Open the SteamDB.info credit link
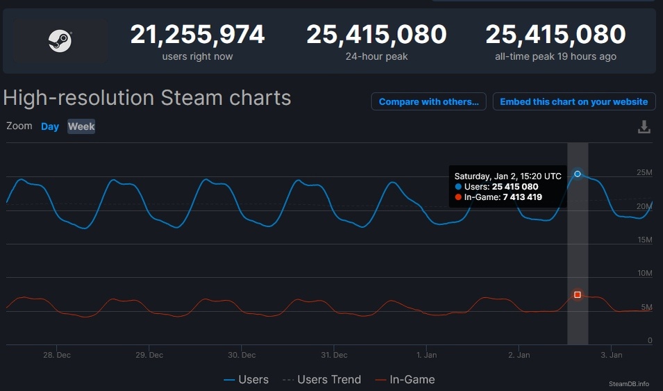Screen dimensions: 663x391 tap(629, 384)
